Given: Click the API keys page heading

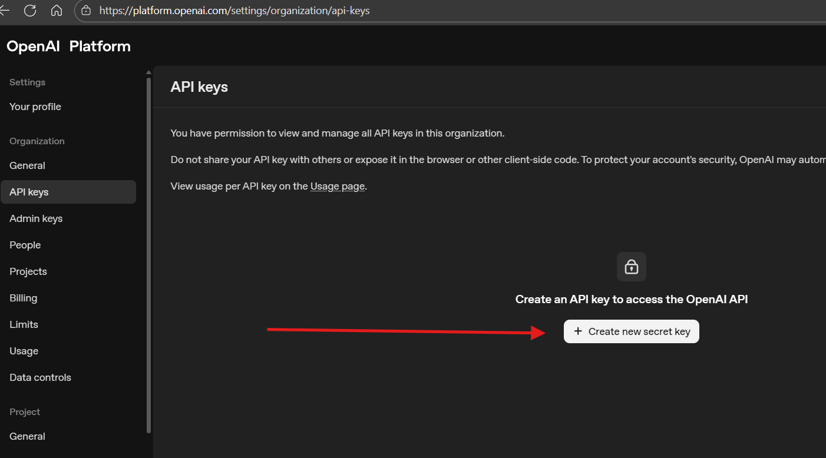Looking at the screenshot, I should [199, 87].
